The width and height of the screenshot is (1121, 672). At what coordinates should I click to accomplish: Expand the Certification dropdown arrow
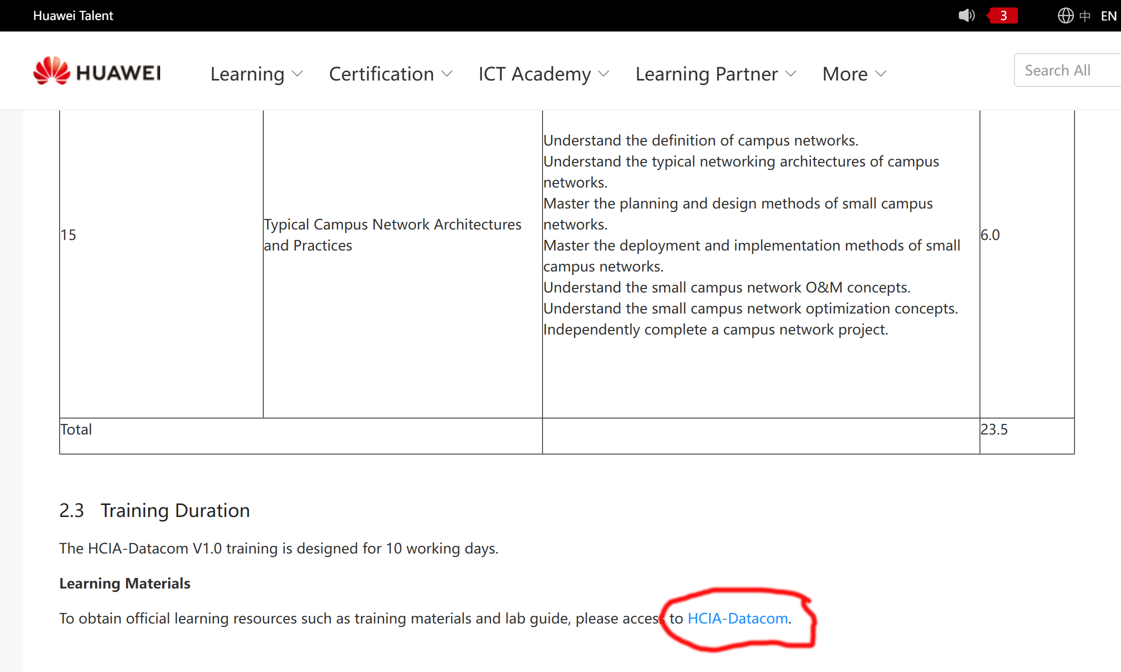pyautogui.click(x=447, y=74)
